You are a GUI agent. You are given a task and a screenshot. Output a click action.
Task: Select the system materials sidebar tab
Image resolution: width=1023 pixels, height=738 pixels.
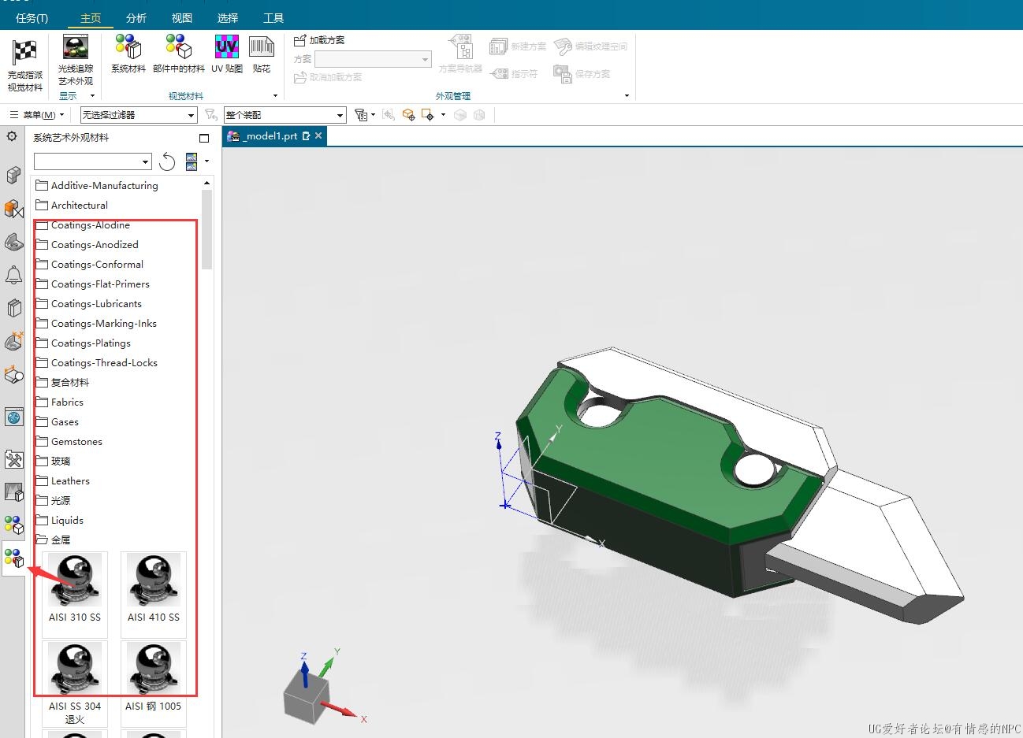(x=13, y=558)
